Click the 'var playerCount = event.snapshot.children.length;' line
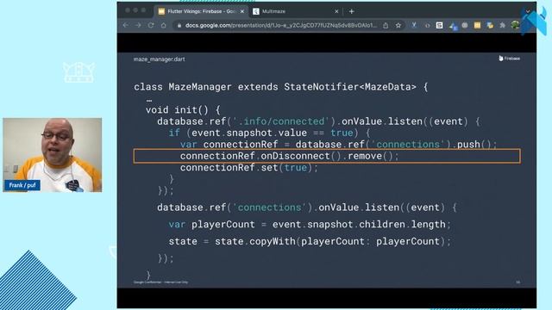552x310 pixels. coord(310,224)
